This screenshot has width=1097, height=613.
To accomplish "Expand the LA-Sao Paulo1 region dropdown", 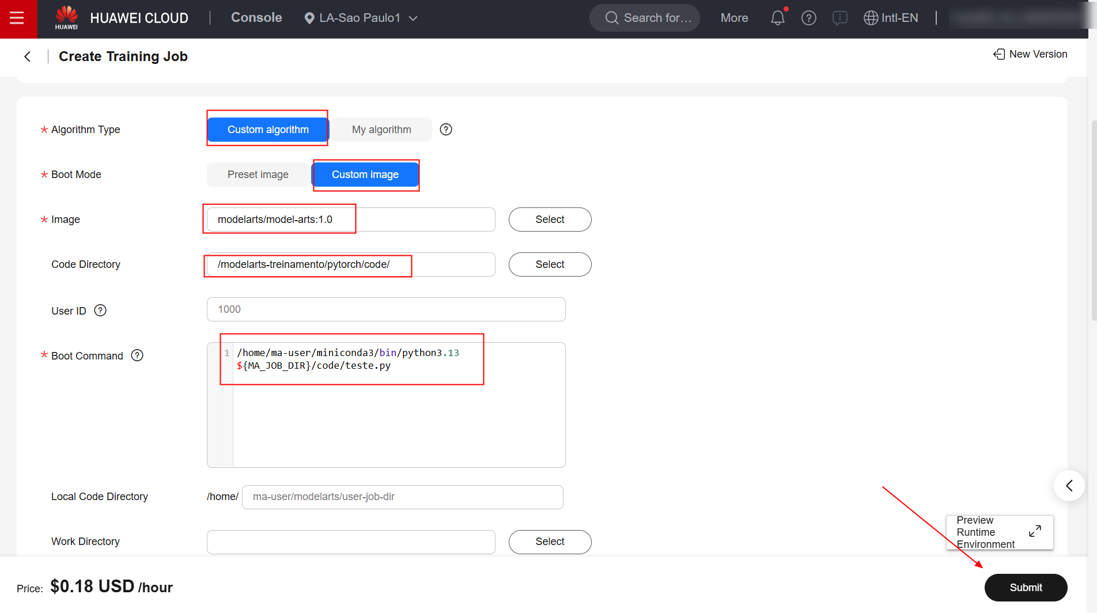I will (361, 18).
